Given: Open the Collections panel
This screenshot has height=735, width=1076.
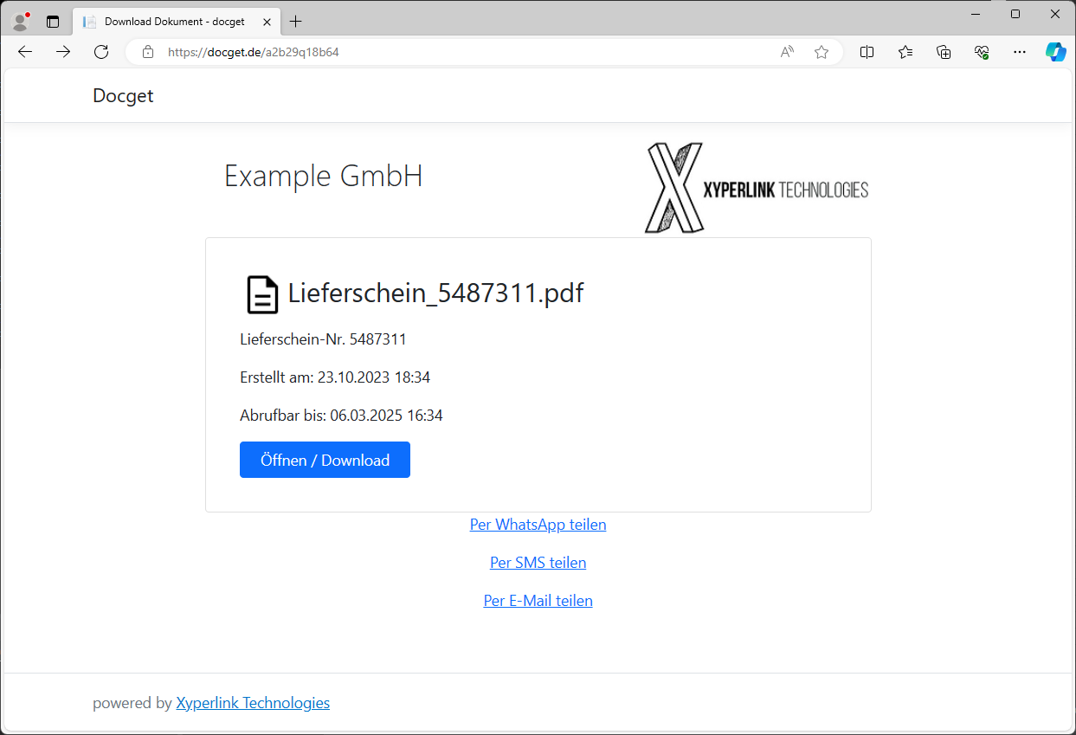Looking at the screenshot, I should (944, 52).
